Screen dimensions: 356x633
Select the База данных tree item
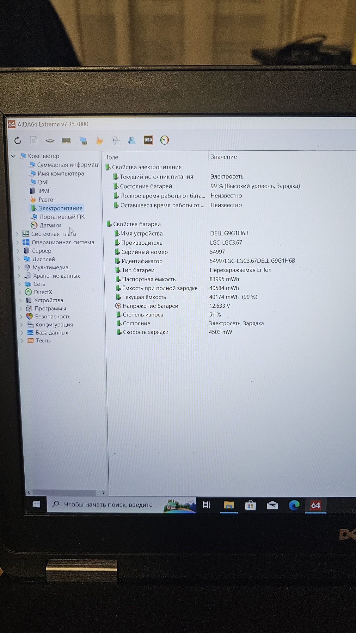[x=48, y=333]
